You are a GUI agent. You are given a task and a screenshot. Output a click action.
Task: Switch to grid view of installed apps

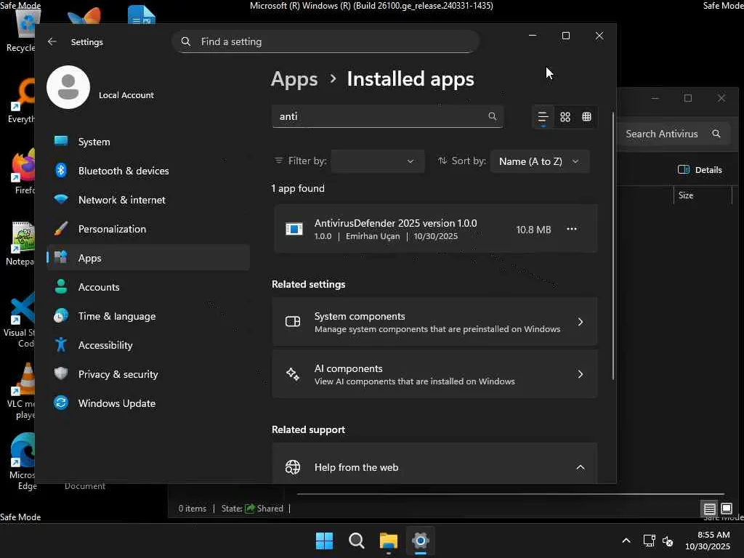pyautogui.click(x=565, y=117)
